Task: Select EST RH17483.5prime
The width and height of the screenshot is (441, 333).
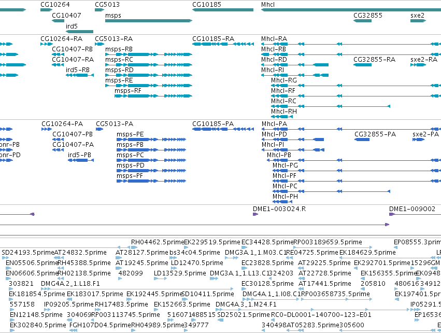Action: (x=97, y=310)
